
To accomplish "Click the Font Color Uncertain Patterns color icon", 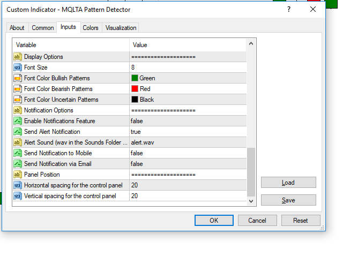I will point(18,100).
